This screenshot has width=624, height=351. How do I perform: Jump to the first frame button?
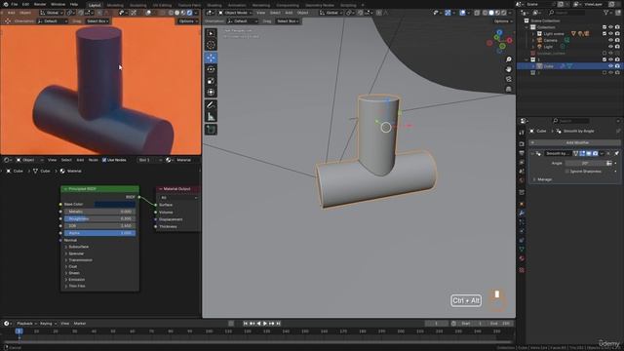[x=246, y=324]
